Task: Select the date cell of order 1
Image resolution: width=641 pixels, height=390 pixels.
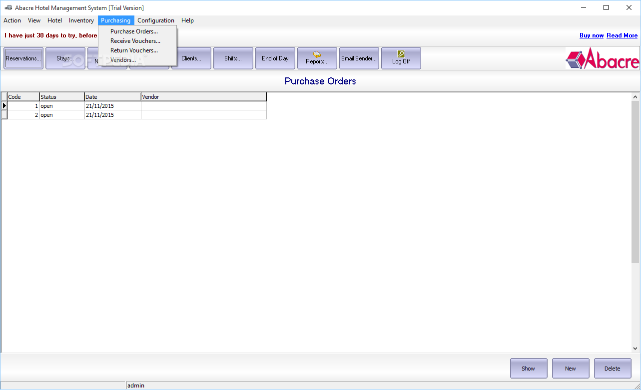Action: coord(113,106)
